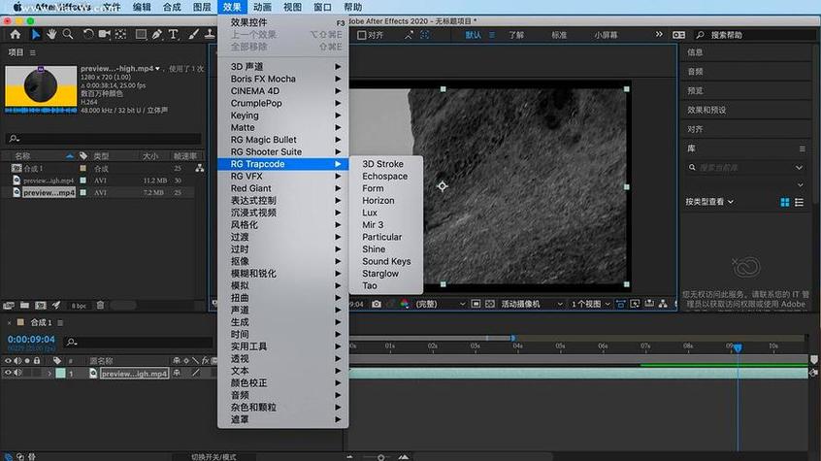Select the Pan Behind anchor tool

[x=121, y=35]
